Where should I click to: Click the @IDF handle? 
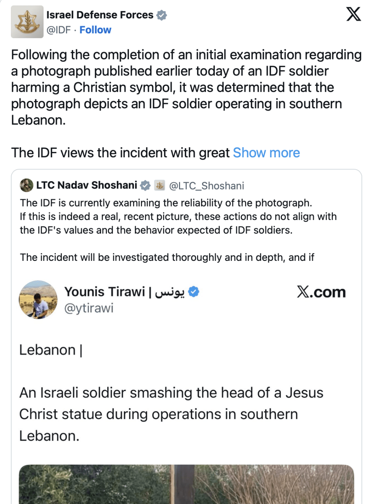58,30
